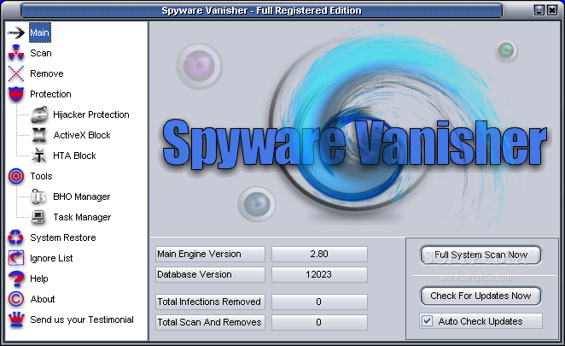
Task: Open System Restore
Action: coord(63,238)
